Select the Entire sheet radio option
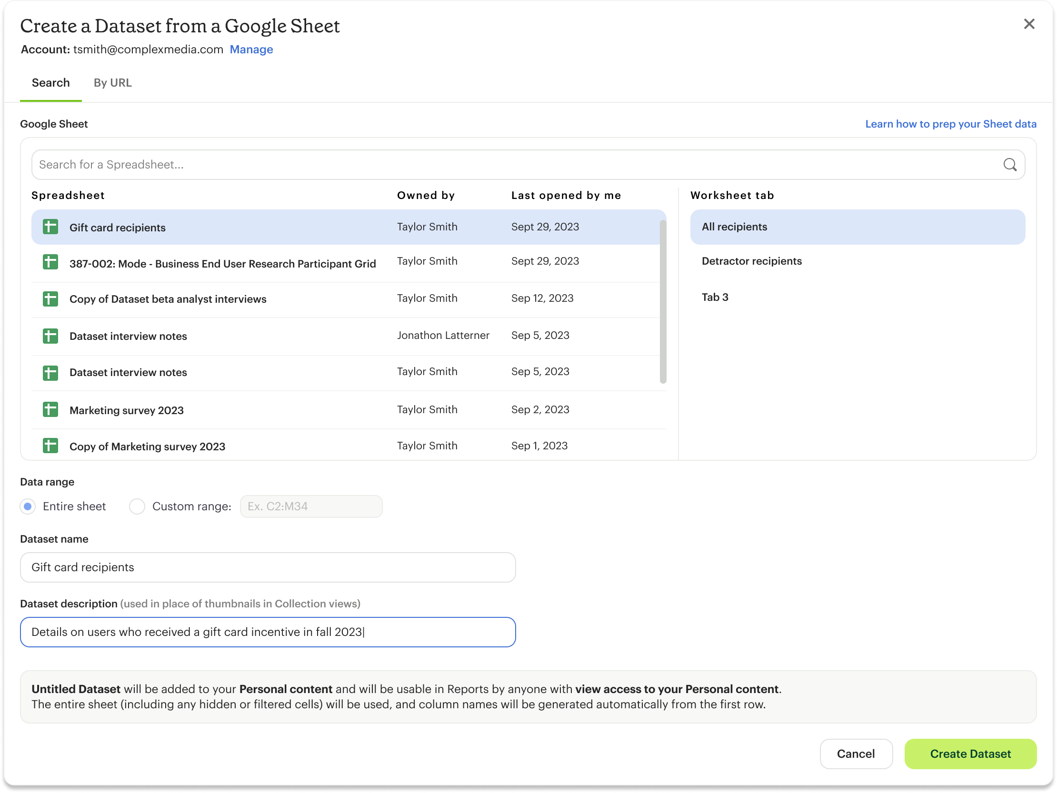Viewport: 1057px width, 793px height. tap(28, 506)
